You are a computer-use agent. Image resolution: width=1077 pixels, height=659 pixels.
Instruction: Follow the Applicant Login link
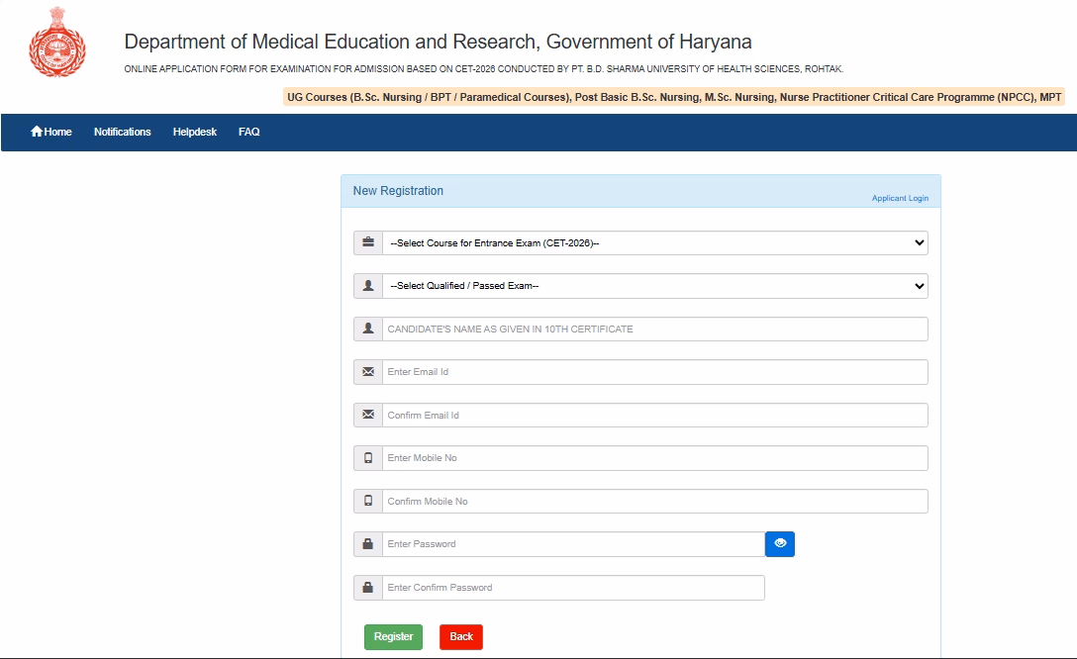point(900,198)
